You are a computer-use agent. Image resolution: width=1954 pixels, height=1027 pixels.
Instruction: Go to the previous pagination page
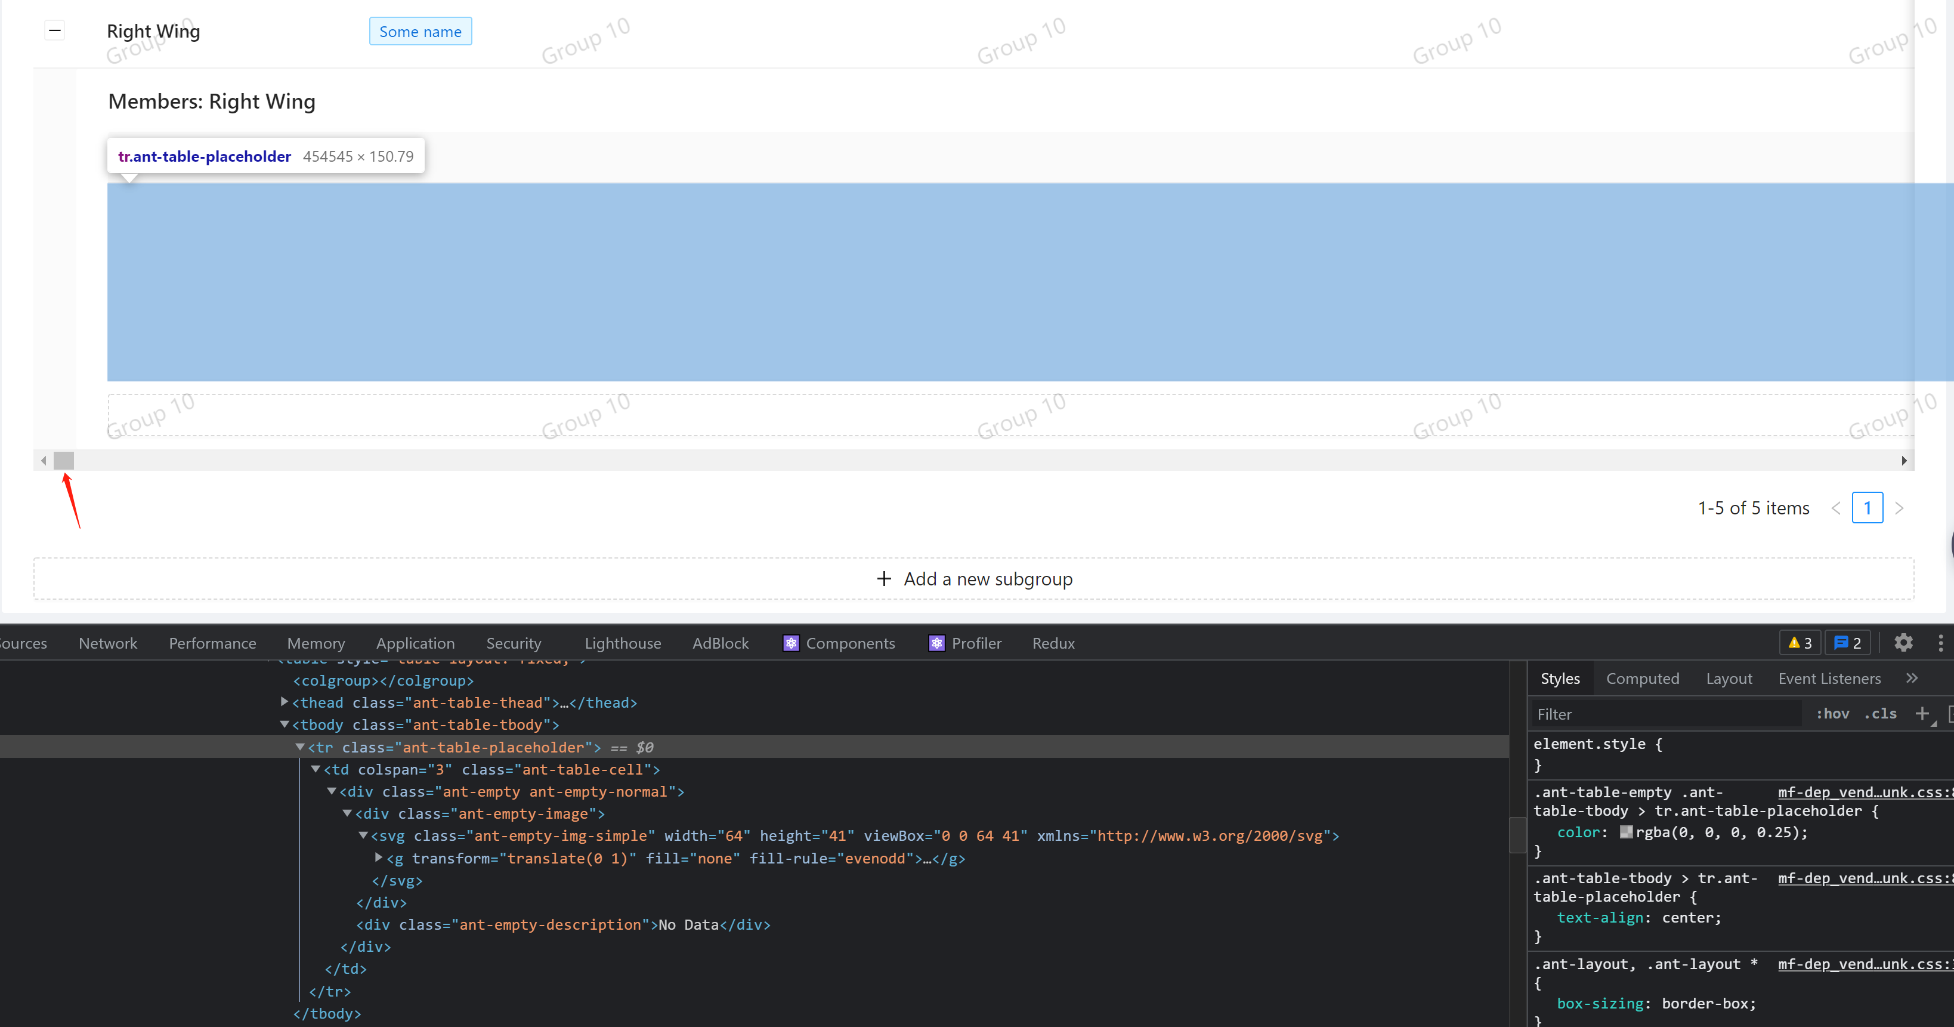pyautogui.click(x=1836, y=508)
